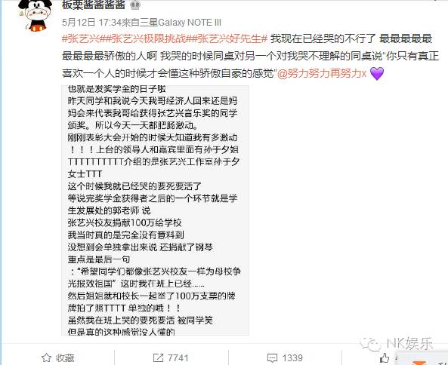Open the 5月12日 17:34 timestamp link

tap(92, 23)
